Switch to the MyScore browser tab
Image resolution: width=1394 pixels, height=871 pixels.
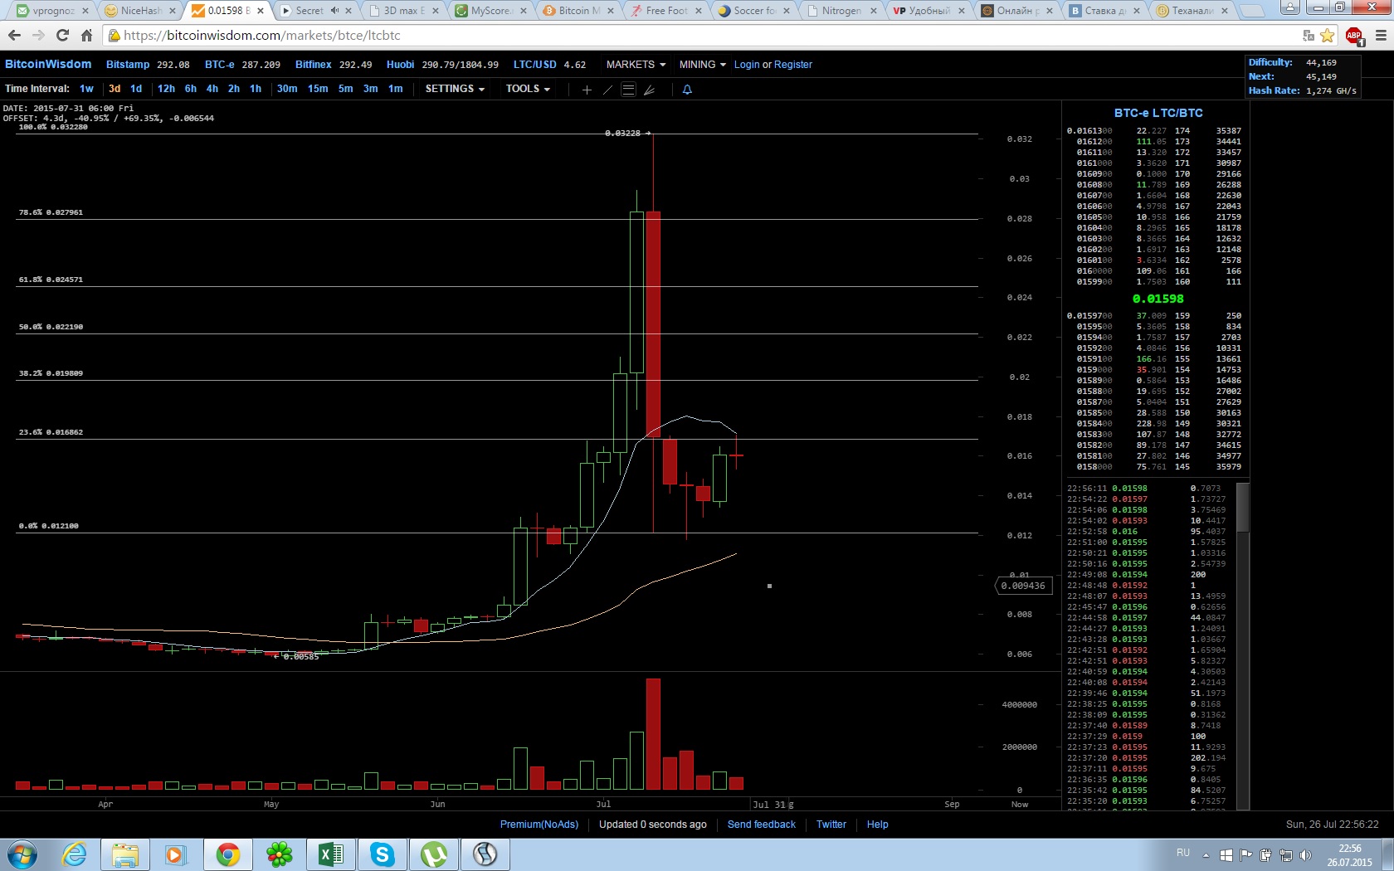click(x=490, y=11)
